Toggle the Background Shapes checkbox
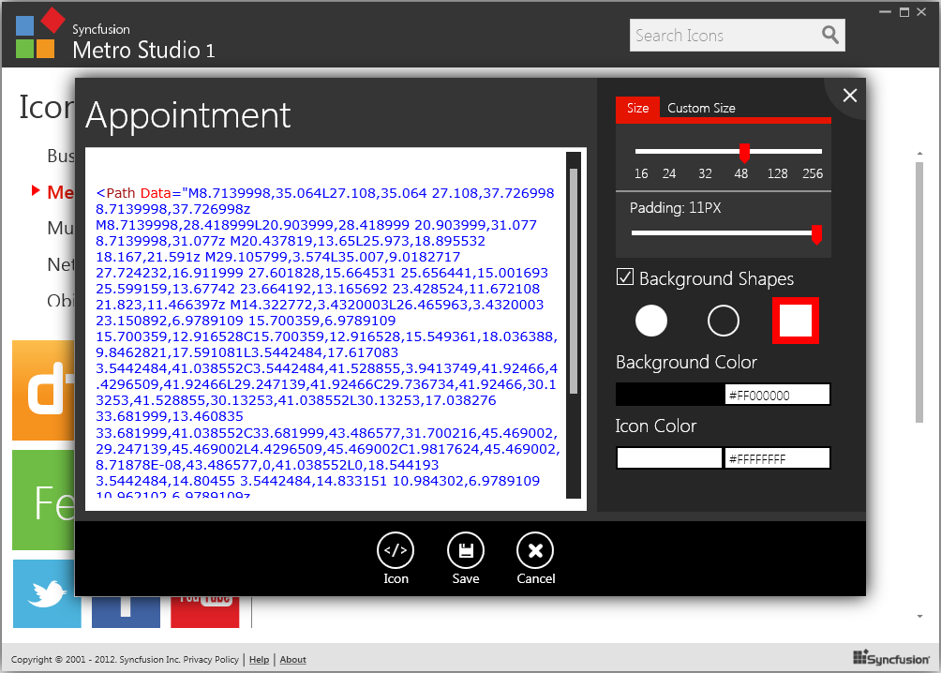Image resolution: width=941 pixels, height=673 pixels. (625, 277)
